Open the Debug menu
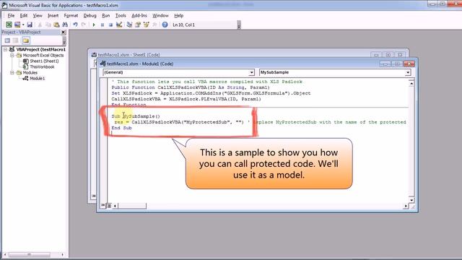 click(x=90, y=16)
